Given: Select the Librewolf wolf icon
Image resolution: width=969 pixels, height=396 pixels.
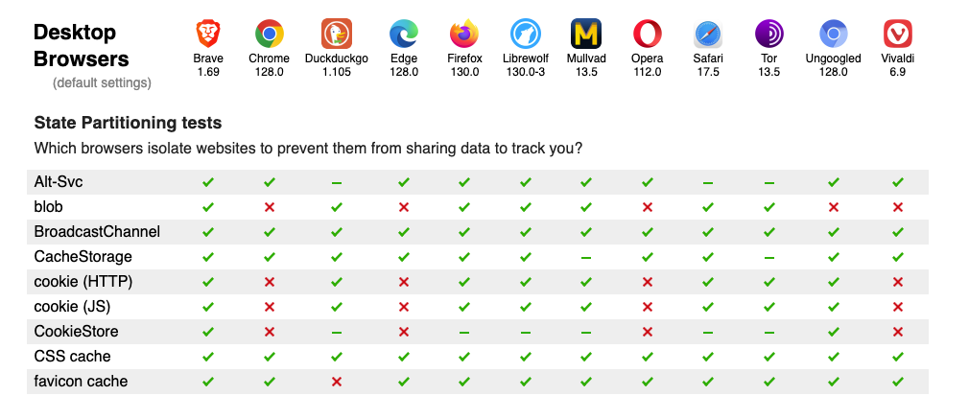Looking at the screenshot, I should [x=525, y=35].
